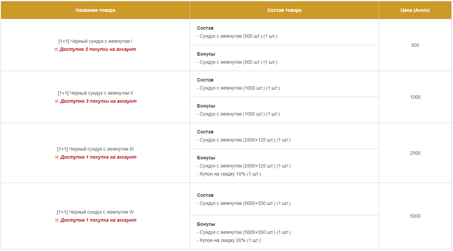The width and height of the screenshot is (453, 251).
Task: Select '[1+1] Черный сундук с жемчугом III' name
Action: 95,149
